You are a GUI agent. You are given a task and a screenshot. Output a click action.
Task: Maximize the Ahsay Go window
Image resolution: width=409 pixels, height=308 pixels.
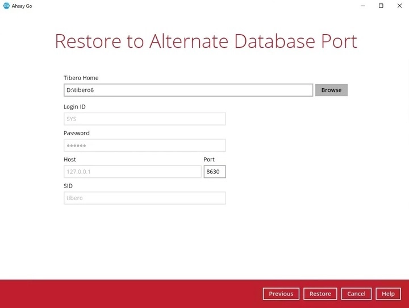[381, 6]
